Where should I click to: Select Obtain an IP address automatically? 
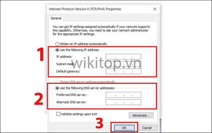tap(57, 44)
